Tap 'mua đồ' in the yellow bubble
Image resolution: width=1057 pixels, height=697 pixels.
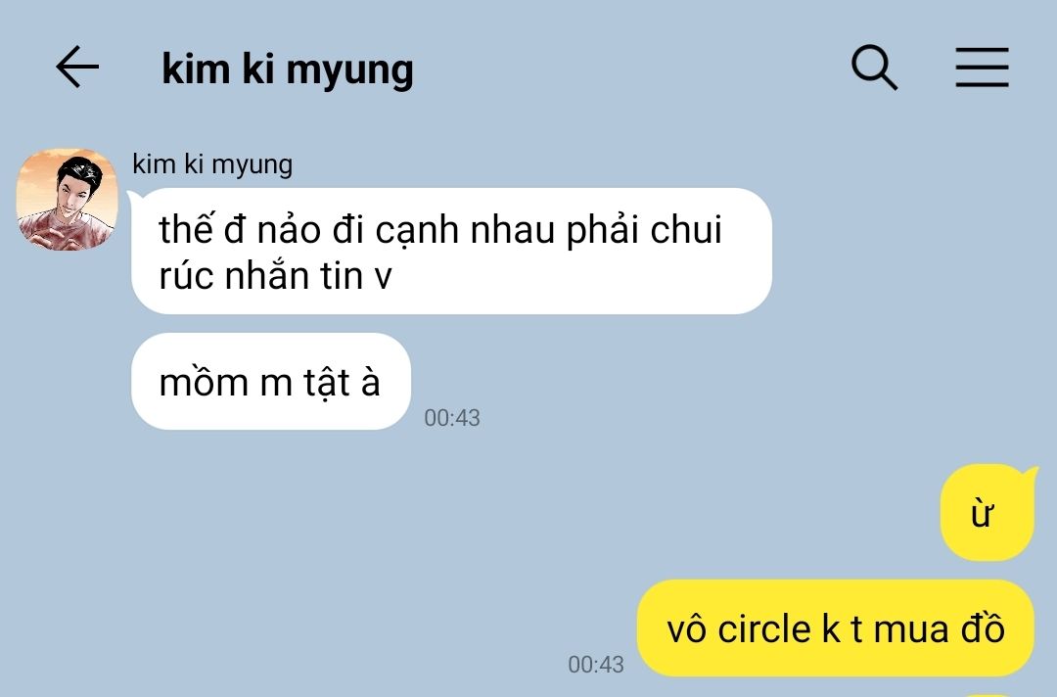coord(939,629)
